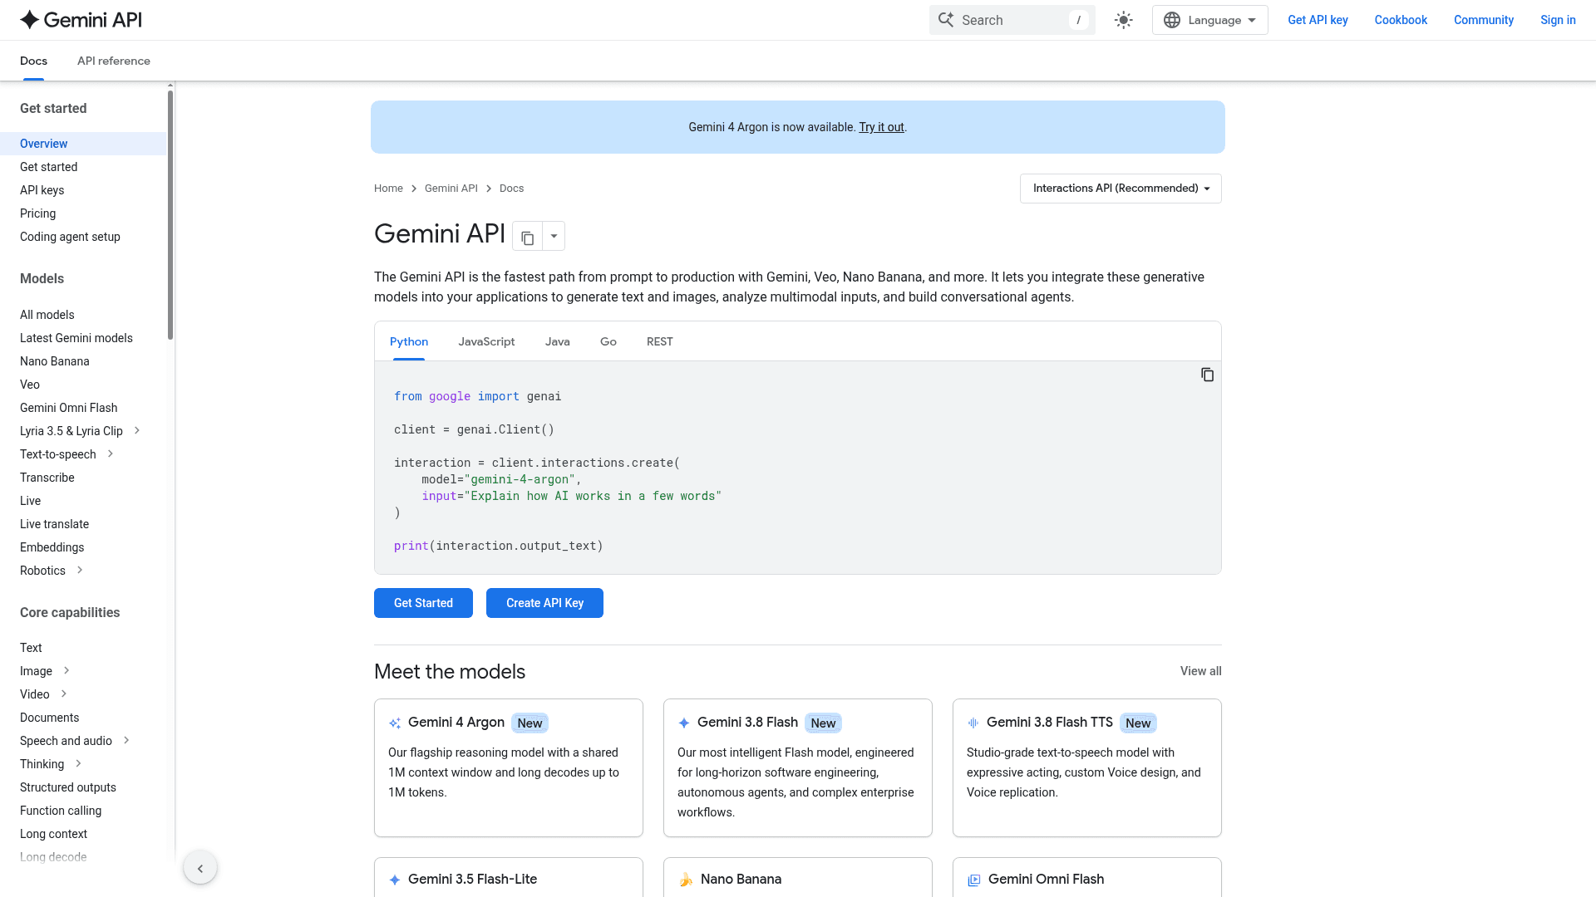Image resolution: width=1596 pixels, height=897 pixels.
Task: Expand Lyria 3.5 & Lyria Clip
Action: [x=137, y=430]
